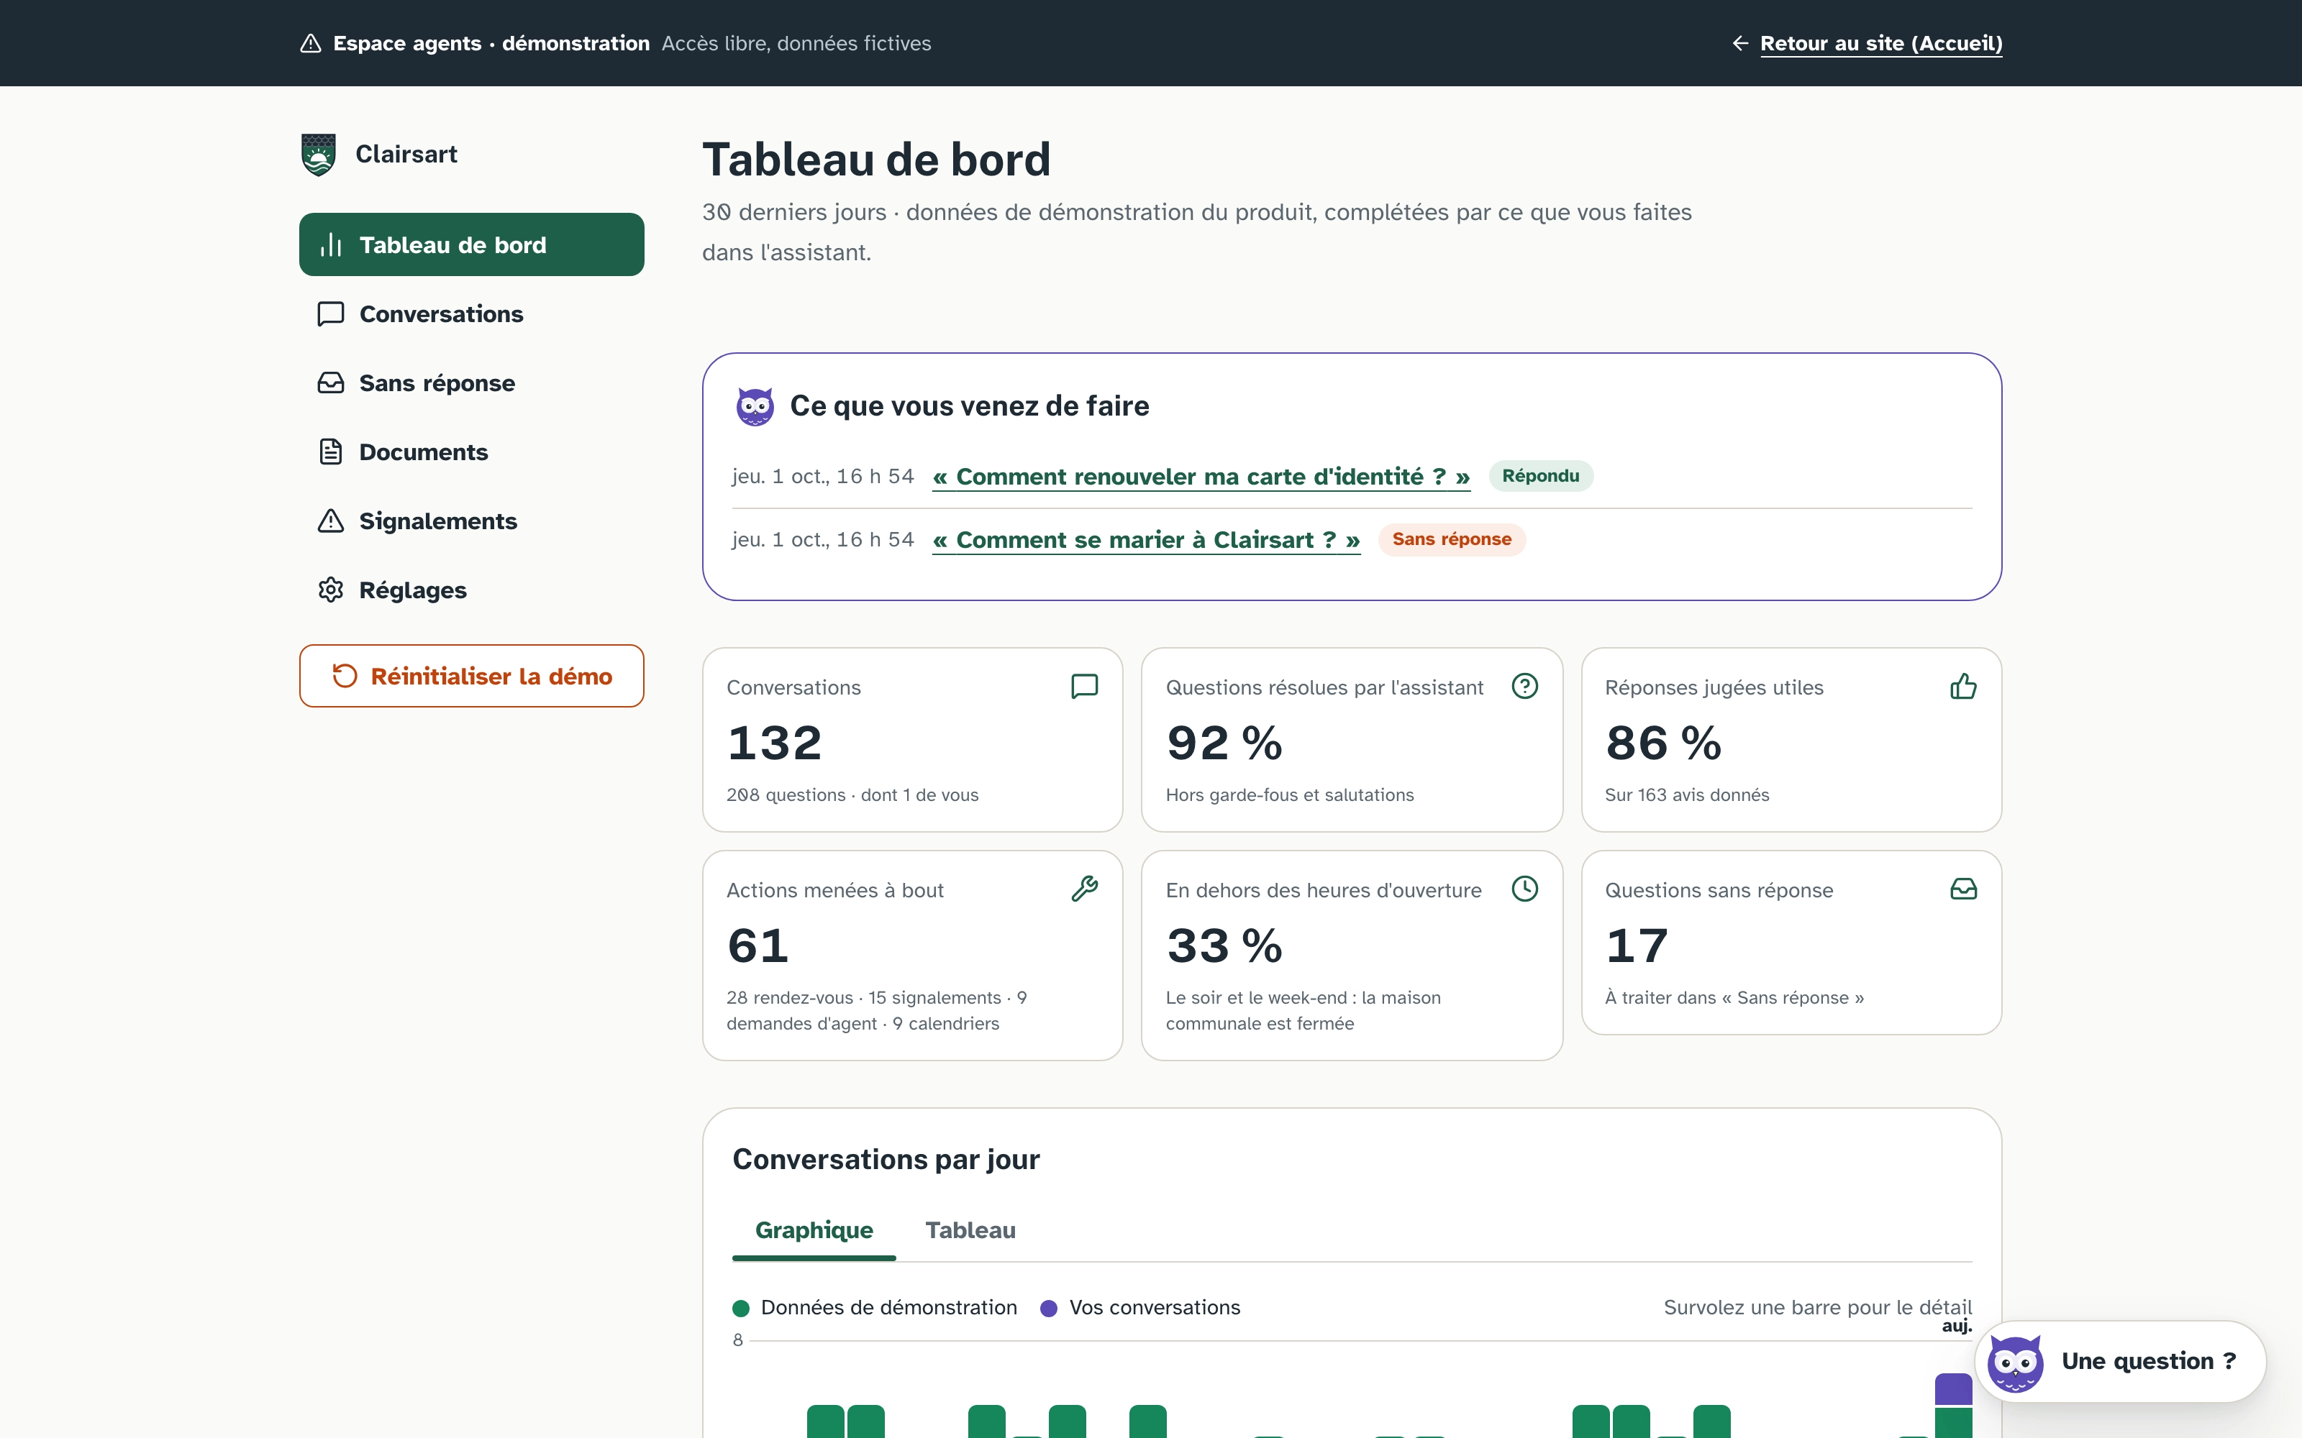Open « Comment se marier à Clairsart ? » link
The height and width of the screenshot is (1438, 2302).
coord(1146,540)
